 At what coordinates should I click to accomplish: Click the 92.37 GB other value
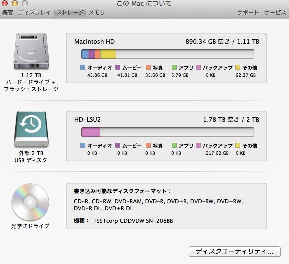click(246, 75)
